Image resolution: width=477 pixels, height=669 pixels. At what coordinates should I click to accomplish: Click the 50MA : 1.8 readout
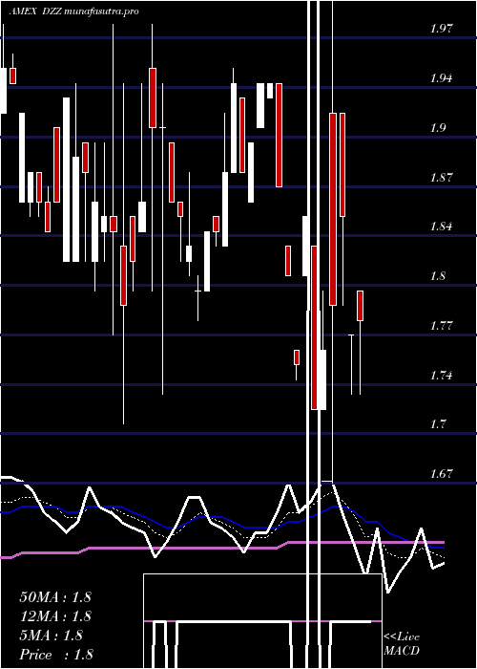[55, 597]
